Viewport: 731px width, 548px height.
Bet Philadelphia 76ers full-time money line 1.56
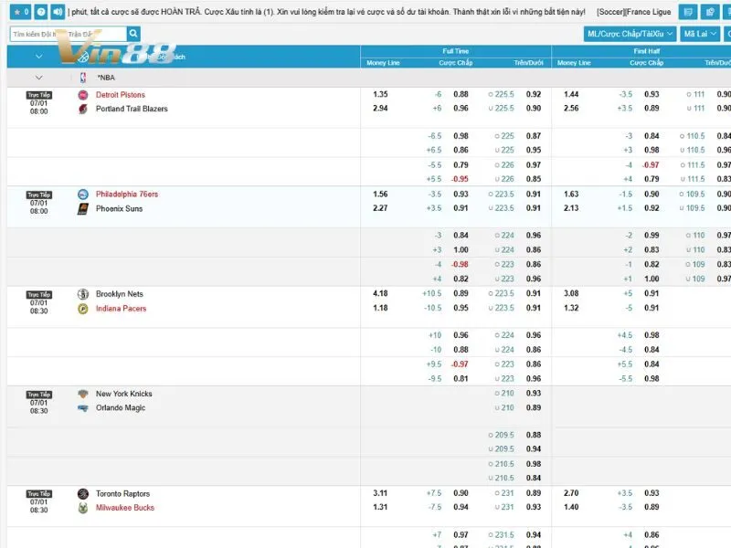click(x=380, y=194)
